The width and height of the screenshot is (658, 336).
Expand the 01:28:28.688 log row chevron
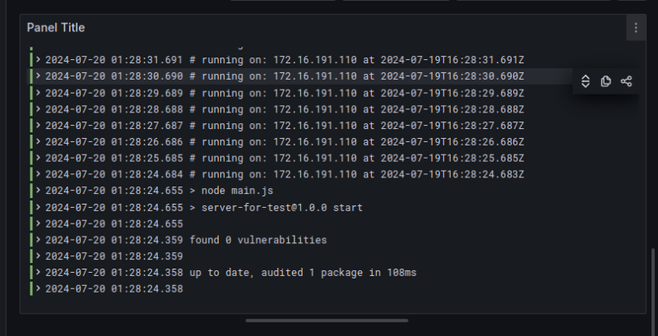click(39, 109)
